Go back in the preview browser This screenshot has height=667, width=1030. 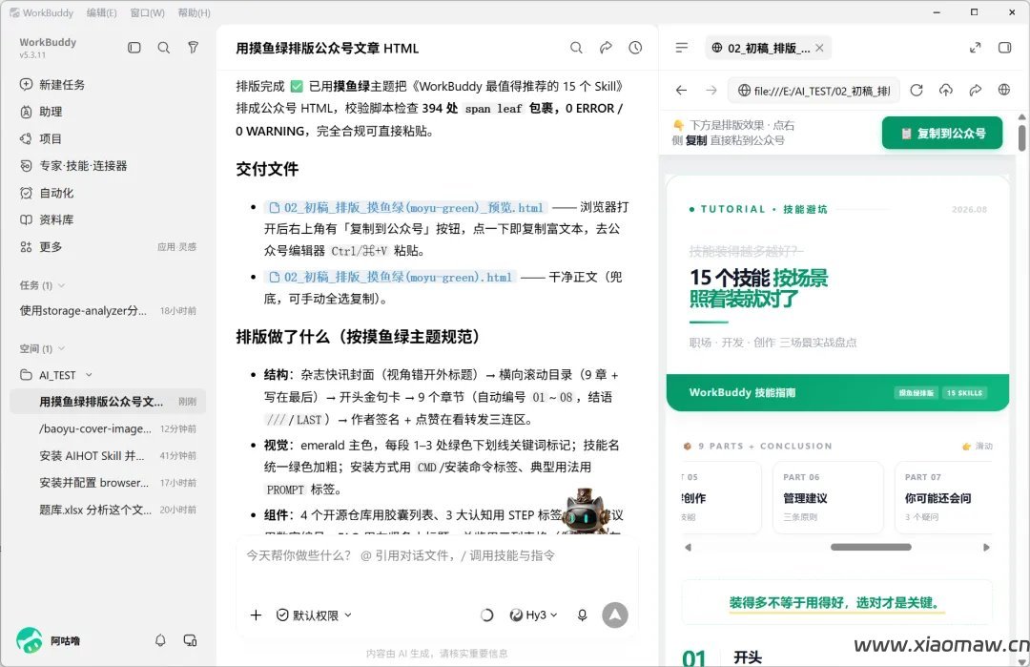point(681,90)
